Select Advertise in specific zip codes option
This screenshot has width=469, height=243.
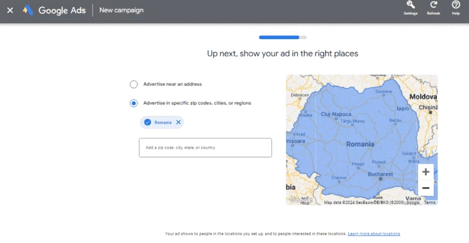(134, 103)
